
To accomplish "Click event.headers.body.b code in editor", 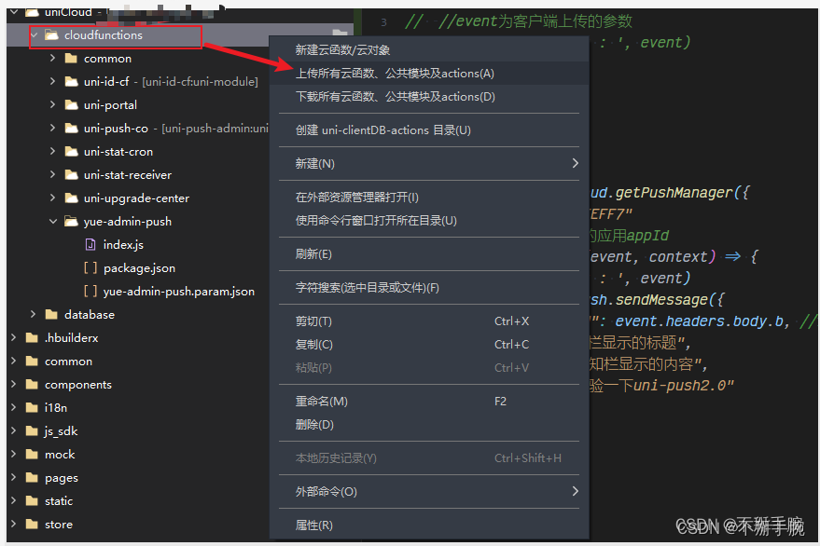I will coord(700,321).
